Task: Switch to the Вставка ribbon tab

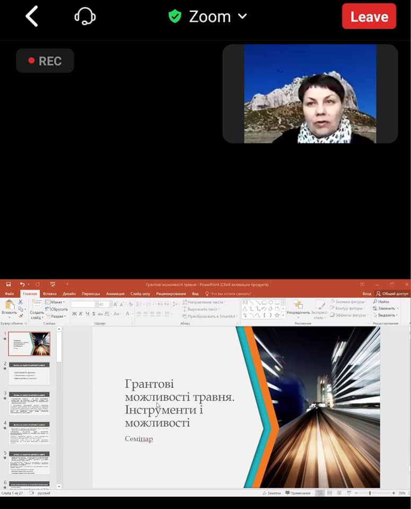Action: [x=50, y=294]
